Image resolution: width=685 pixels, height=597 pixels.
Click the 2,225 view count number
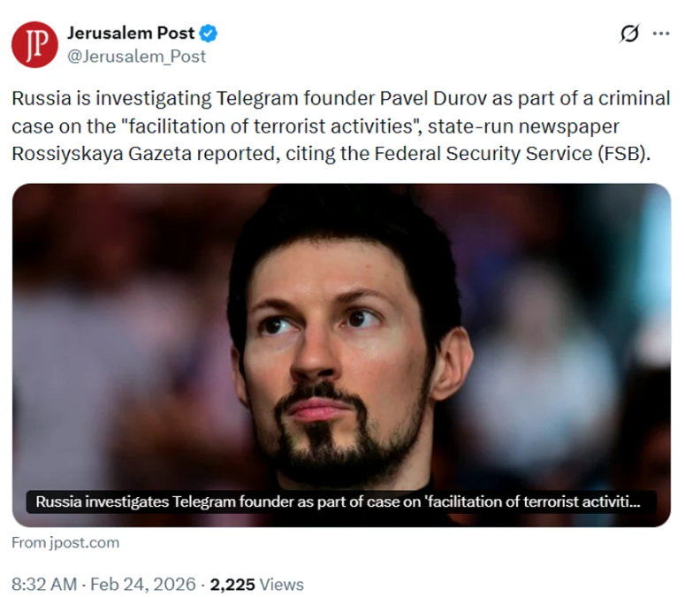[x=232, y=585]
